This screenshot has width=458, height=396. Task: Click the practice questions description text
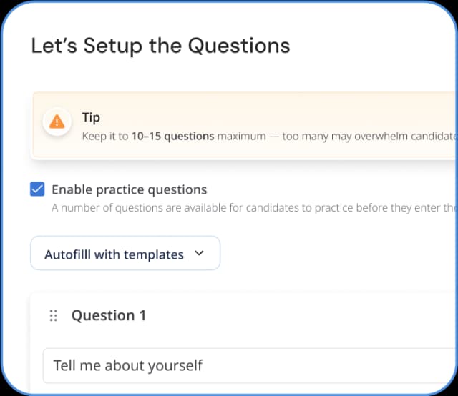250,208
